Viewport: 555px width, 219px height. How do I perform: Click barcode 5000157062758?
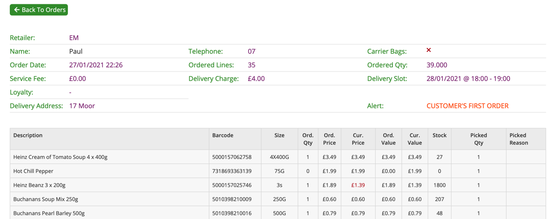pos(232,157)
